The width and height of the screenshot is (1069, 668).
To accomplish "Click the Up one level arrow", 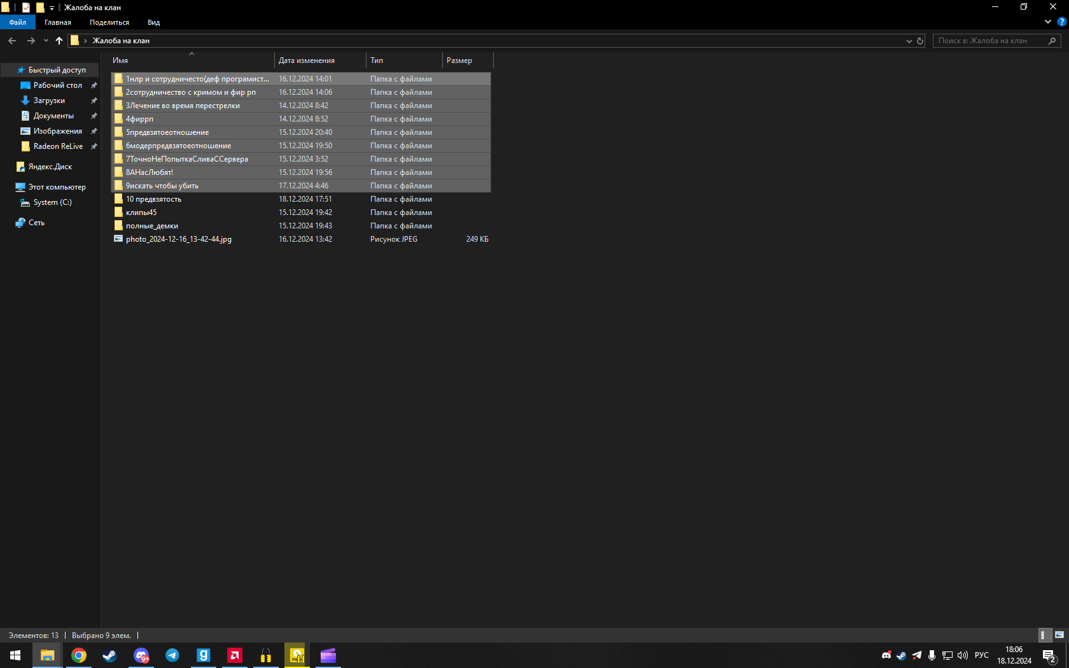I will [59, 41].
